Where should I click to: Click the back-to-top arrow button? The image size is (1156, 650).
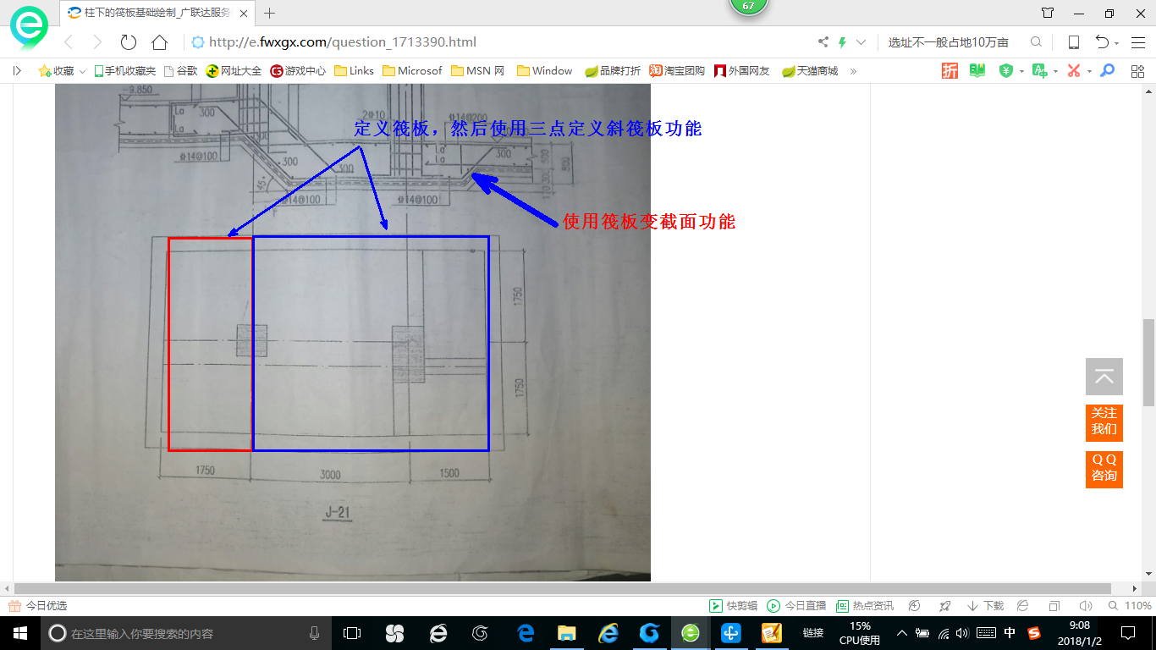coord(1104,377)
